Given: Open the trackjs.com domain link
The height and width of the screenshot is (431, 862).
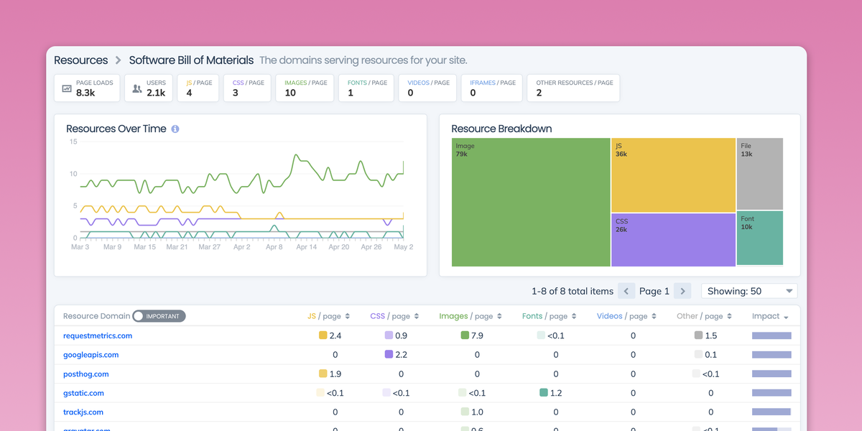Looking at the screenshot, I should pos(83,412).
